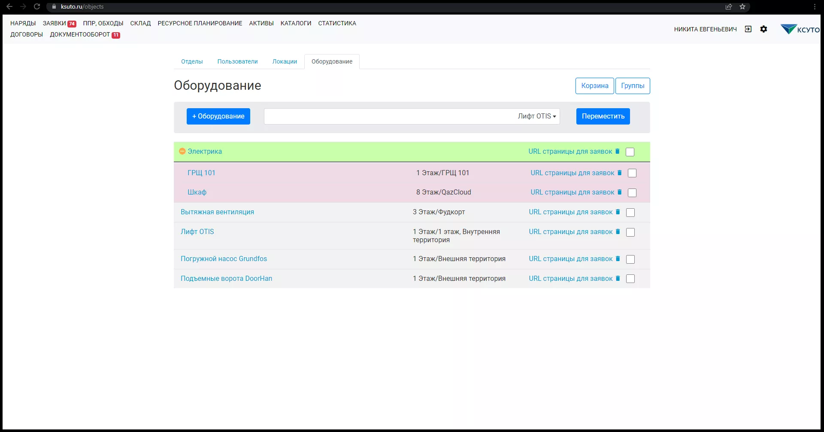This screenshot has height=432, width=824.
Task: Collapse the Электрика group
Action: 182,151
